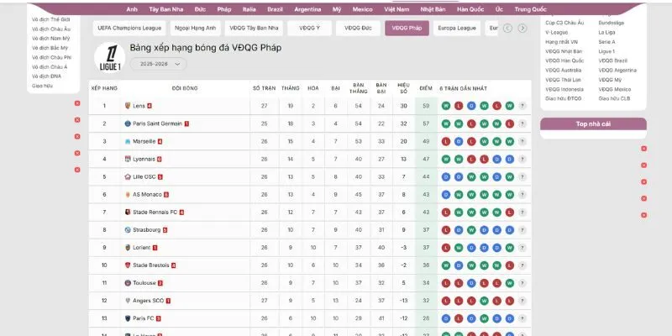Screen dimensions: 672x336
Task: Click the Marseille team crest
Action: (x=128, y=141)
